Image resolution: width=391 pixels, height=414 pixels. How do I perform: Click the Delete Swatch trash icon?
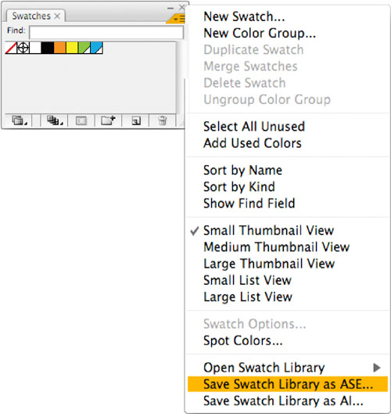point(162,121)
